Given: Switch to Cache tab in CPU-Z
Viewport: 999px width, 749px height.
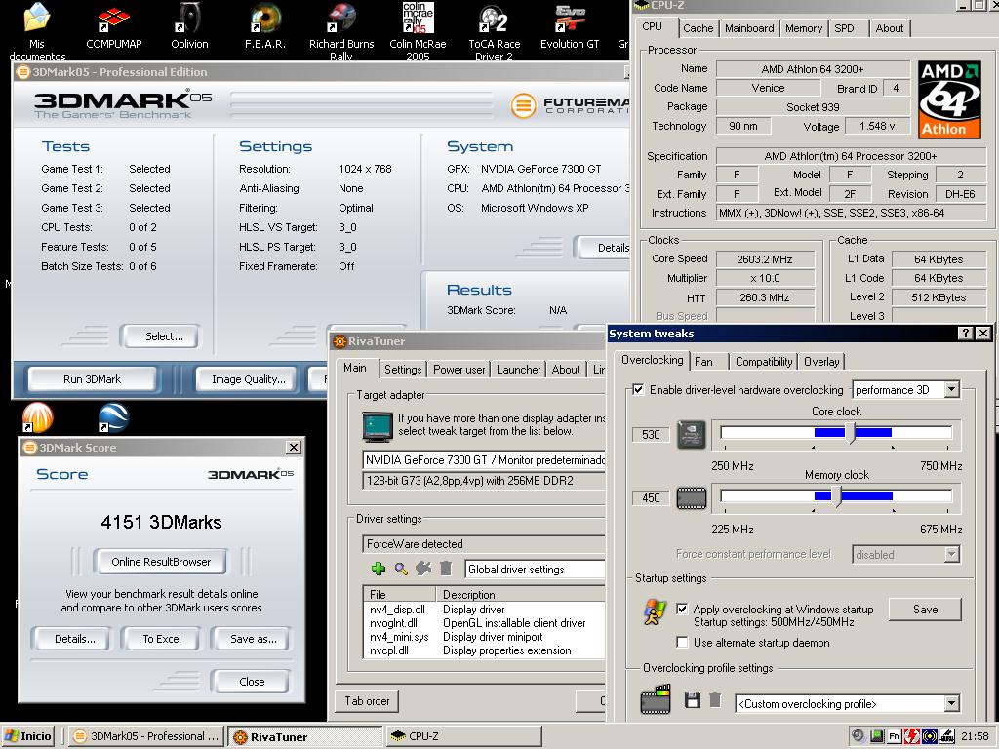Looking at the screenshot, I should [698, 28].
